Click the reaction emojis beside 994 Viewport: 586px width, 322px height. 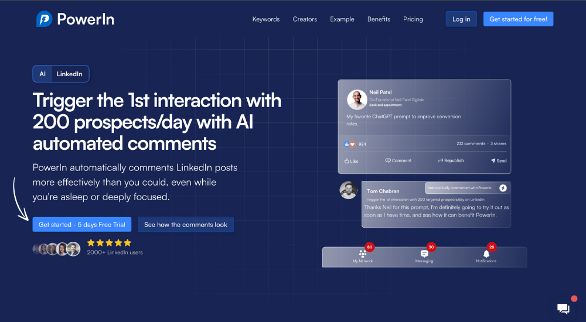(x=349, y=144)
